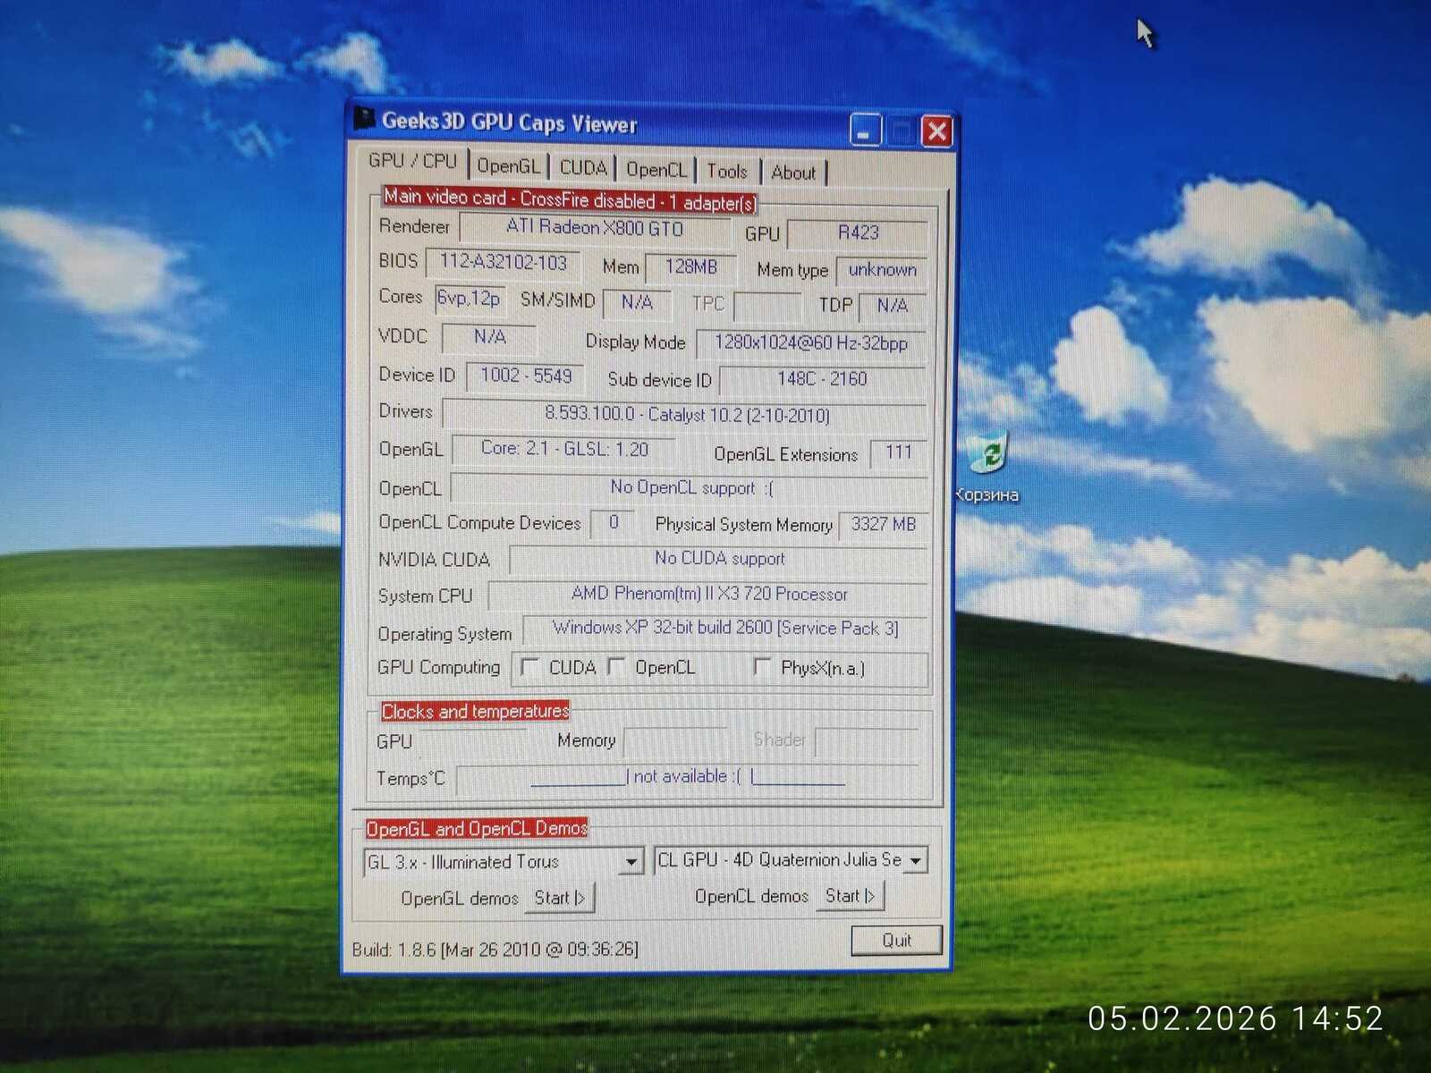
Task: Click the OpenGL Extensions field showing 111
Action: (898, 452)
